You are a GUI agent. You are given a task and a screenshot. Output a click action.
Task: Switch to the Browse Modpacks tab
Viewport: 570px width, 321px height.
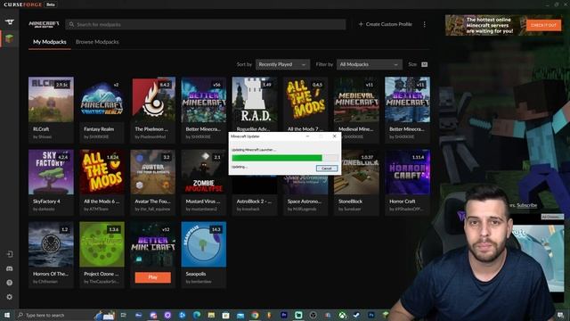pos(97,42)
